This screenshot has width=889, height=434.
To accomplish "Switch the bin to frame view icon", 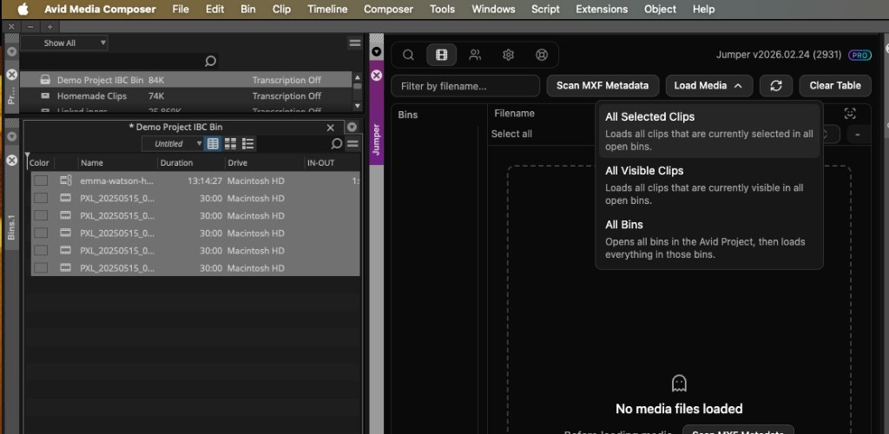I will [230, 144].
